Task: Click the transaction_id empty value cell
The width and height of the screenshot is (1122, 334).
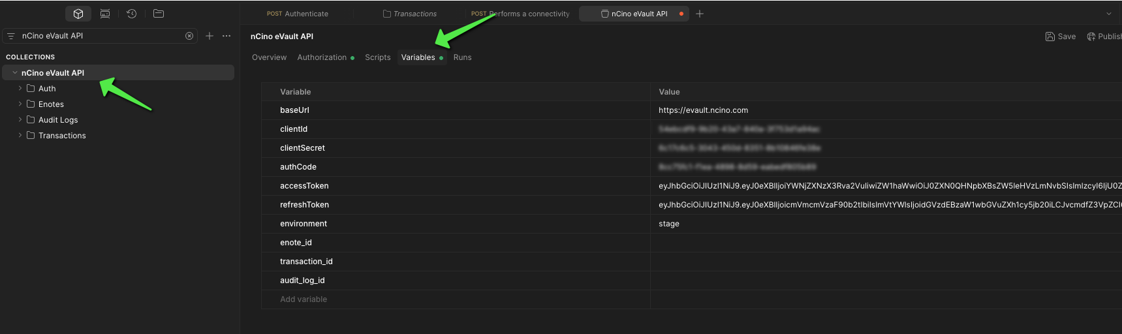Action: 886,262
